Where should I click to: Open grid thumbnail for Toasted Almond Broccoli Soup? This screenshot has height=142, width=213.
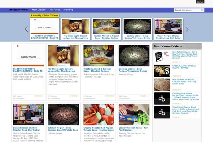[99, 56]
